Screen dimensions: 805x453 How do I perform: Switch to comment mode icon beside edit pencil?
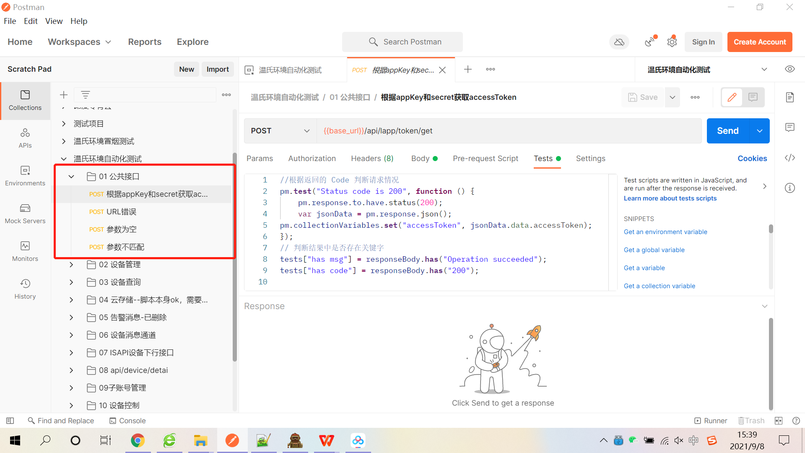(x=753, y=97)
